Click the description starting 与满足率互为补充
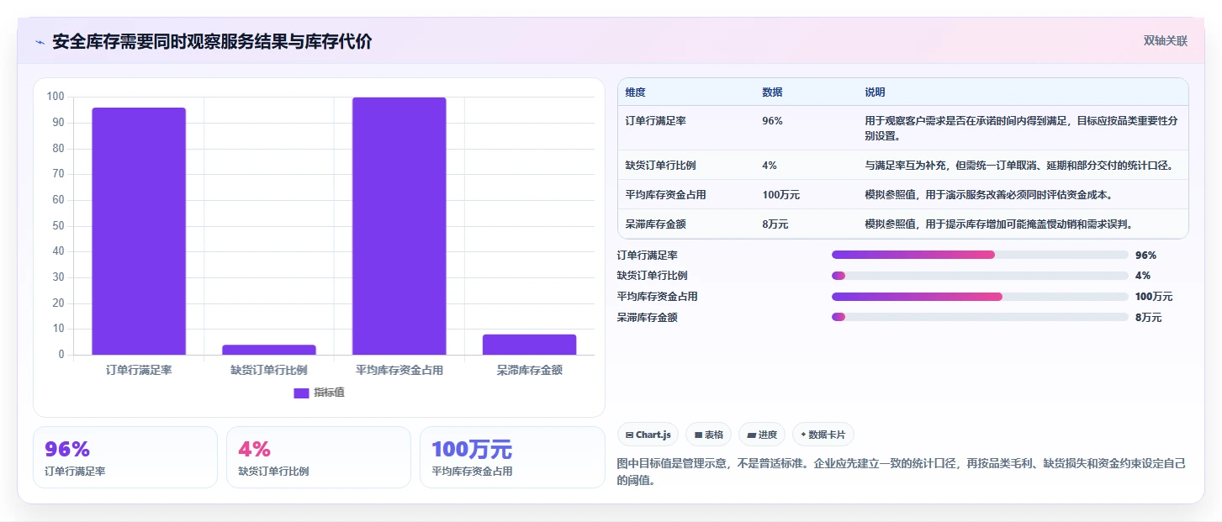1222x522 pixels. point(1018,165)
